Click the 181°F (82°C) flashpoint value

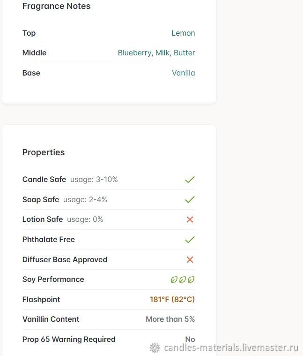[172, 299]
